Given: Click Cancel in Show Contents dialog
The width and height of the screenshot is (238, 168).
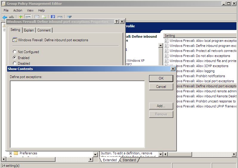Looking at the screenshot, I should (161, 87).
